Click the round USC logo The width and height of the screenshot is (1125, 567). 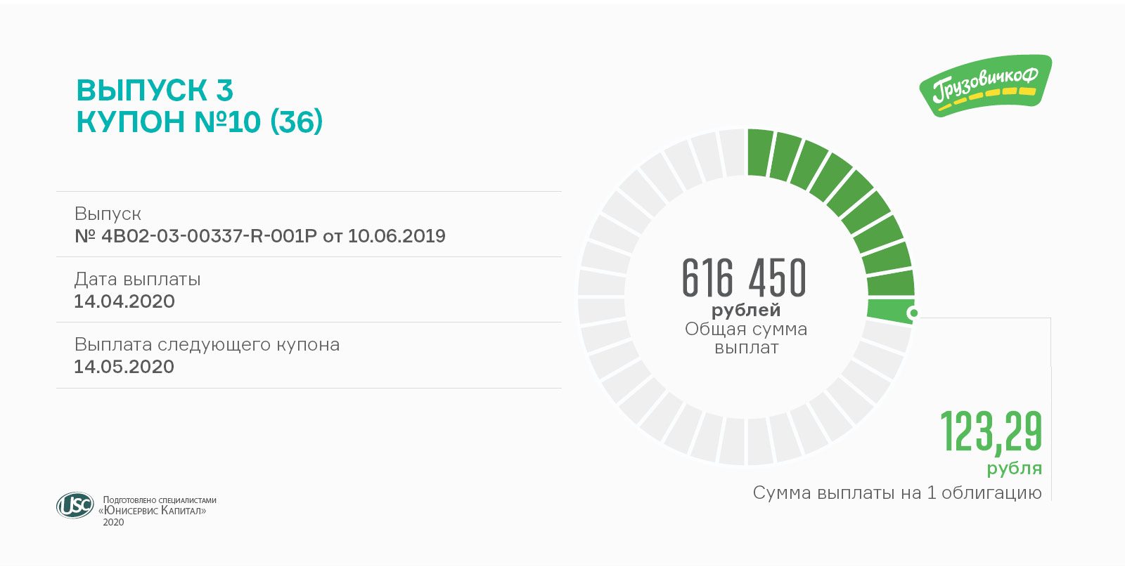75,505
